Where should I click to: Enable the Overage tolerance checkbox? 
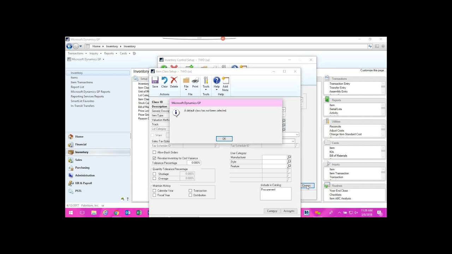[154, 179]
